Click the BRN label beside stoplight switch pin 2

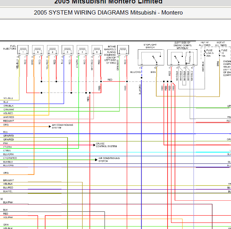[153, 72]
